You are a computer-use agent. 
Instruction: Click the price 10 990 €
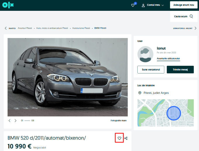pos(19,146)
